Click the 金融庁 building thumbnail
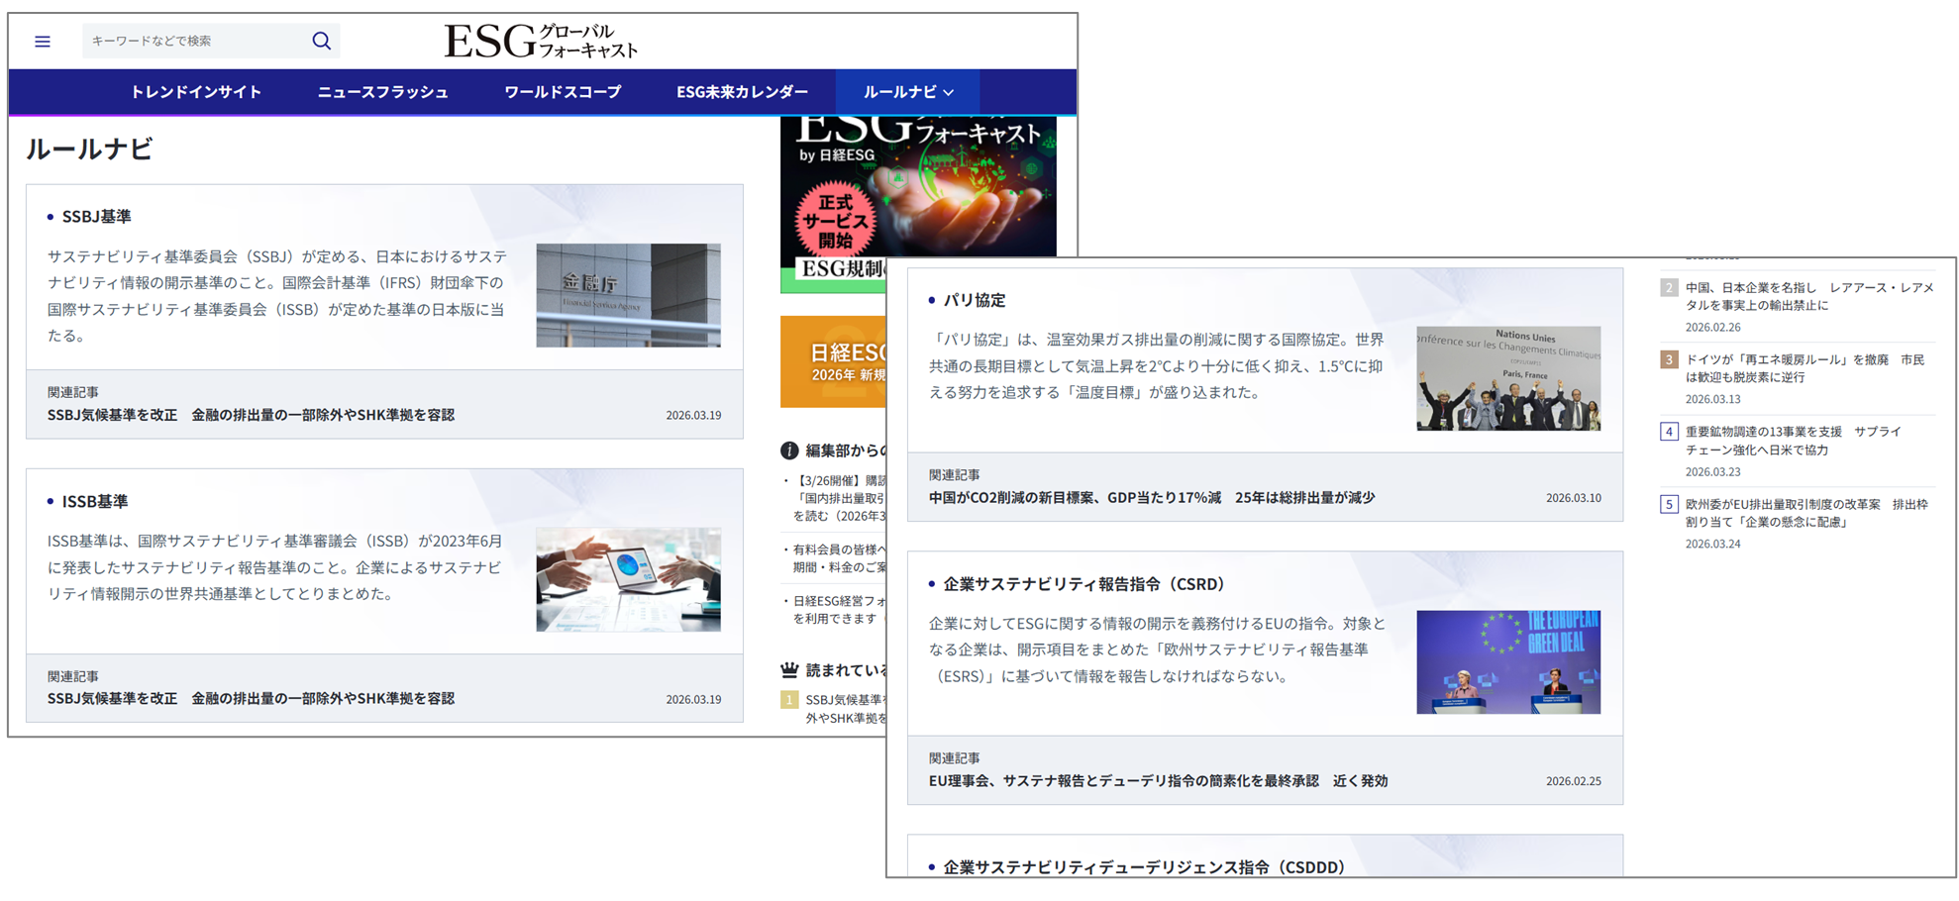Screen dimensions: 1959x901 (x=629, y=295)
